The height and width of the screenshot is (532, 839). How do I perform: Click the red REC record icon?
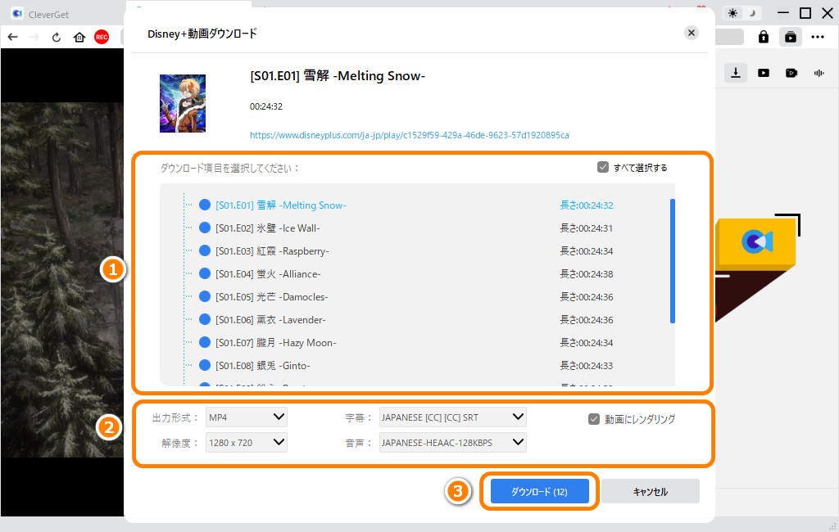[x=102, y=37]
